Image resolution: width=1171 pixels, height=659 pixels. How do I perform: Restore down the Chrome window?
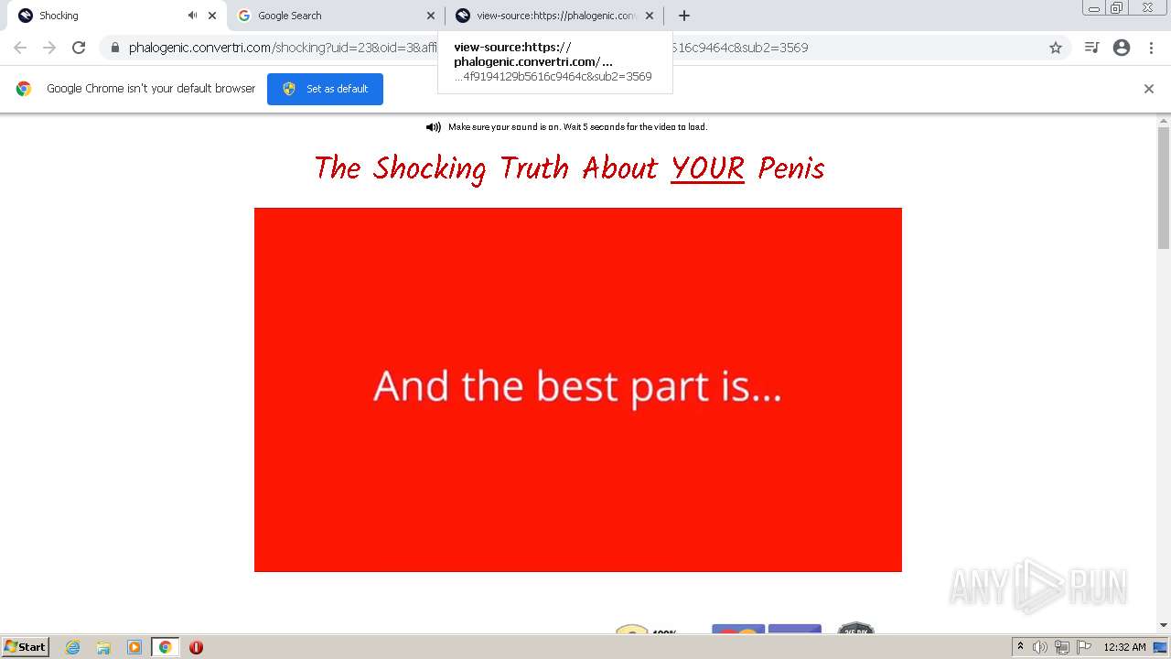(1117, 7)
